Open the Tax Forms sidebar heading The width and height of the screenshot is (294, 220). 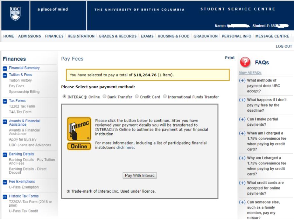(x=17, y=101)
